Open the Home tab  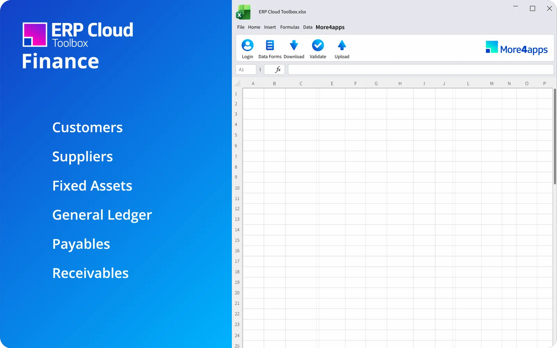click(x=254, y=27)
